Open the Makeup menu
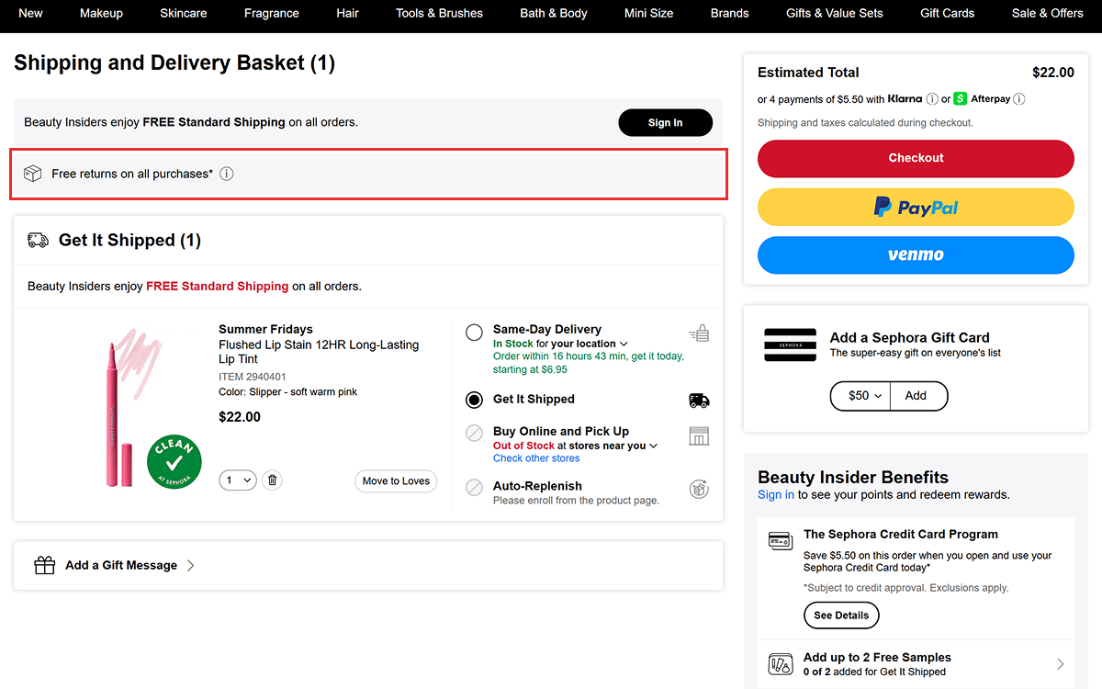1102x689 pixels. pyautogui.click(x=101, y=13)
